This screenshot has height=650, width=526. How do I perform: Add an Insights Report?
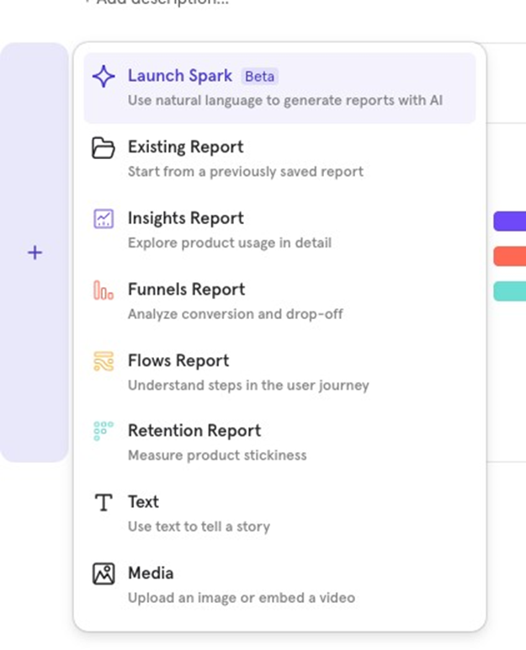tap(185, 218)
